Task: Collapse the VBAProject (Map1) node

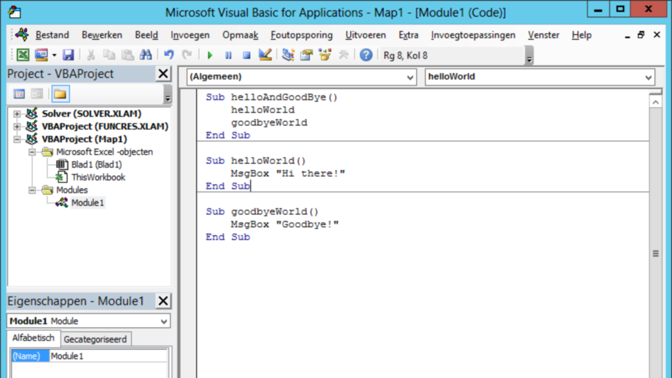Action: coord(17,139)
